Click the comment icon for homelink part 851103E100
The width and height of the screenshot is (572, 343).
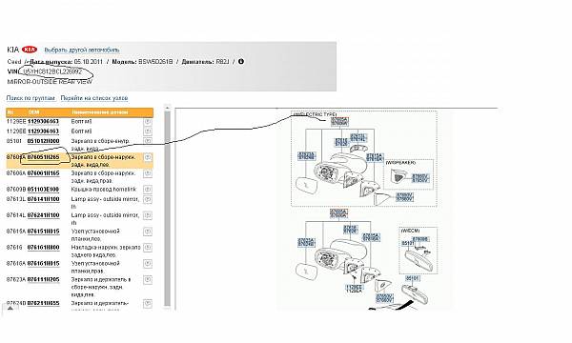click(148, 190)
